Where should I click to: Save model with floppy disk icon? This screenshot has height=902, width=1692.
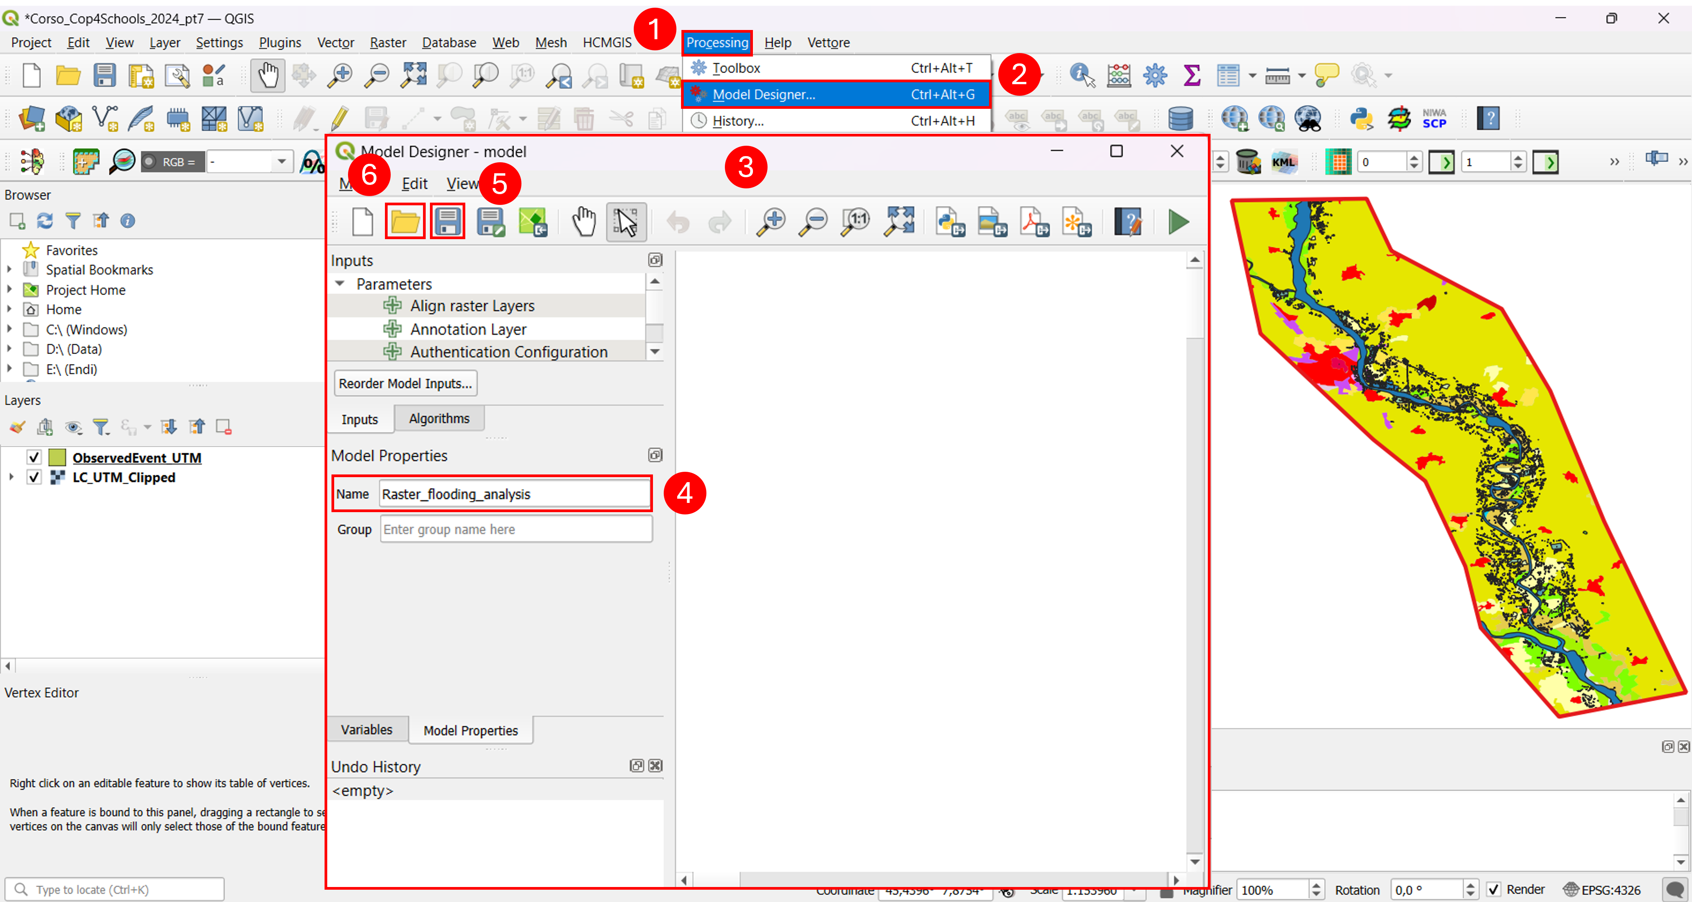[447, 221]
